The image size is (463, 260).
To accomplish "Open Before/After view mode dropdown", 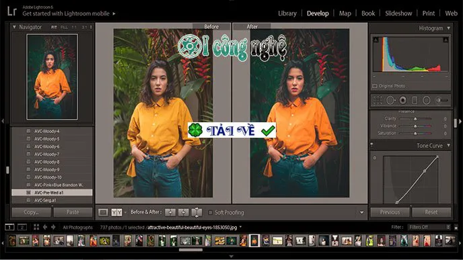I will [125, 212].
